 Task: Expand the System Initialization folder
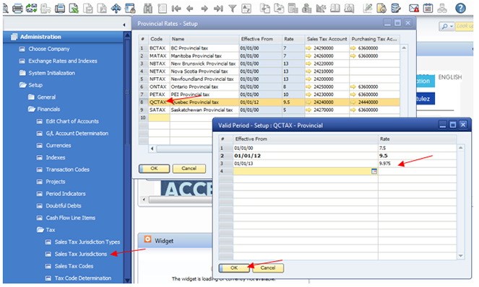(x=22, y=73)
